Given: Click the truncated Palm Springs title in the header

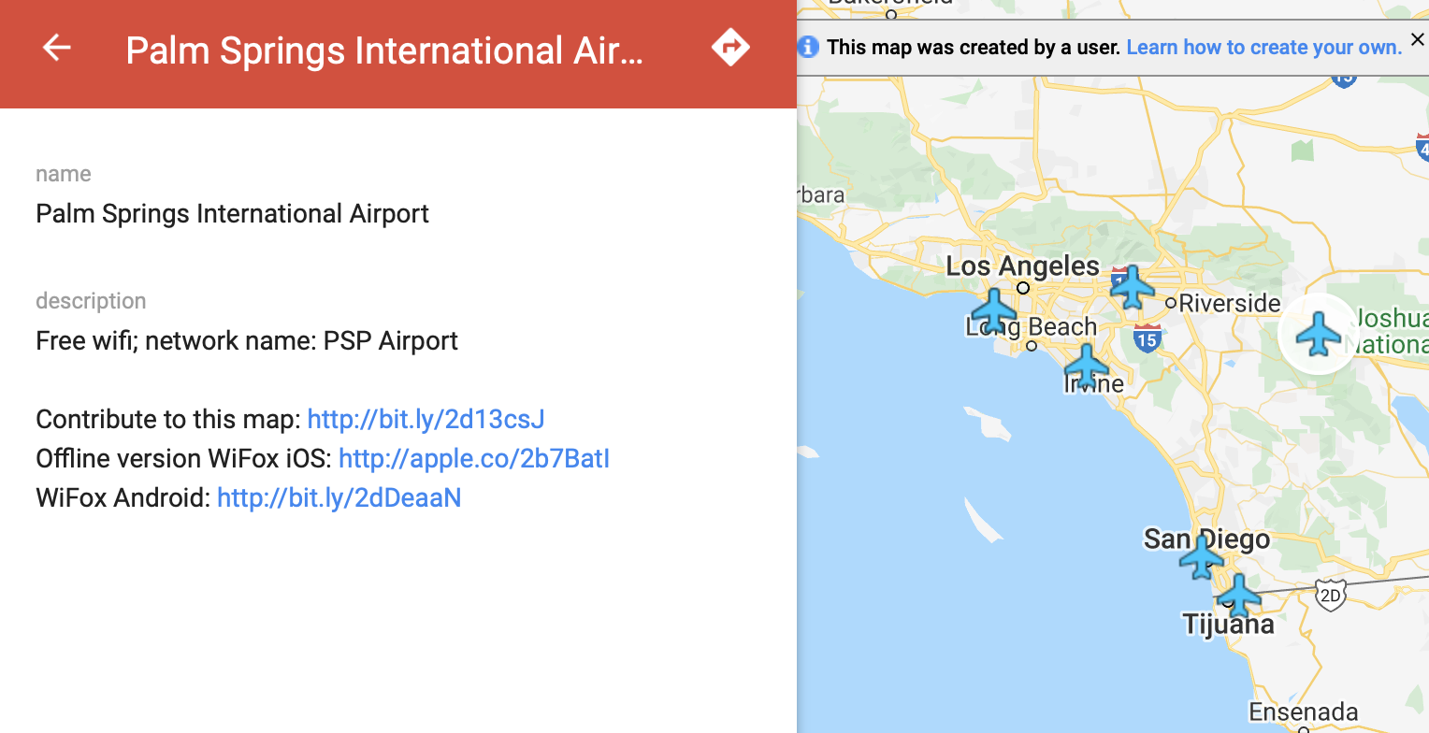Looking at the screenshot, I should (x=384, y=50).
